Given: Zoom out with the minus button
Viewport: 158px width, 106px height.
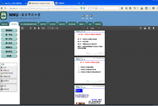Looking at the screenshot, I should click(84, 28).
